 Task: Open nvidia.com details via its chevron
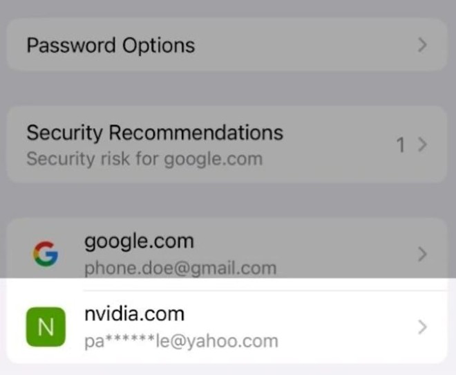click(x=423, y=327)
